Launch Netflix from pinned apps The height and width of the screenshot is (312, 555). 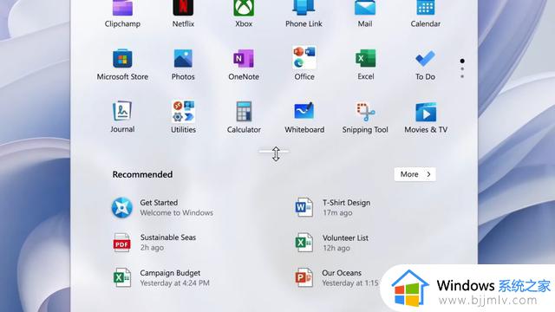[183, 14]
